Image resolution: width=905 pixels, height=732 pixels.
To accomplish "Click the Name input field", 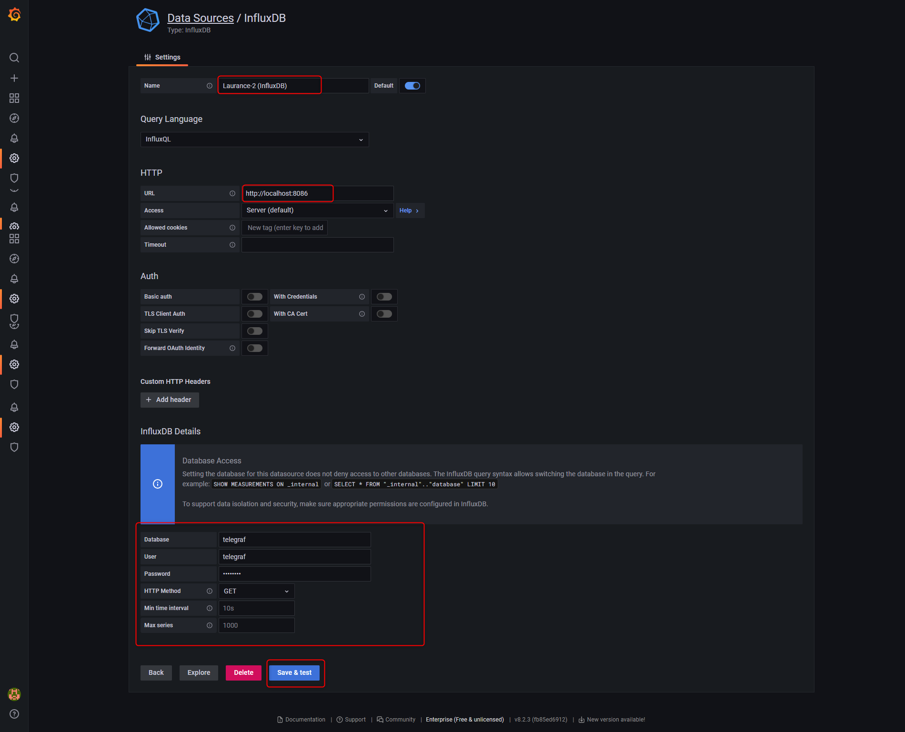I will click(x=293, y=86).
